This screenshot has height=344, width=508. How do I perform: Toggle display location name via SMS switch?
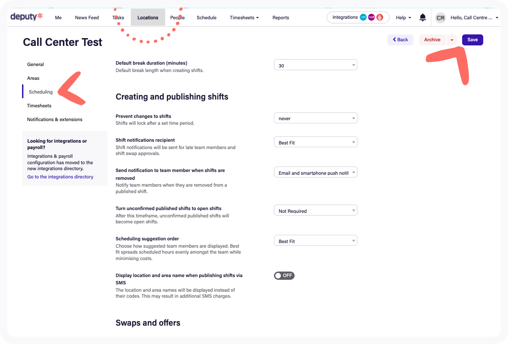coord(284,275)
